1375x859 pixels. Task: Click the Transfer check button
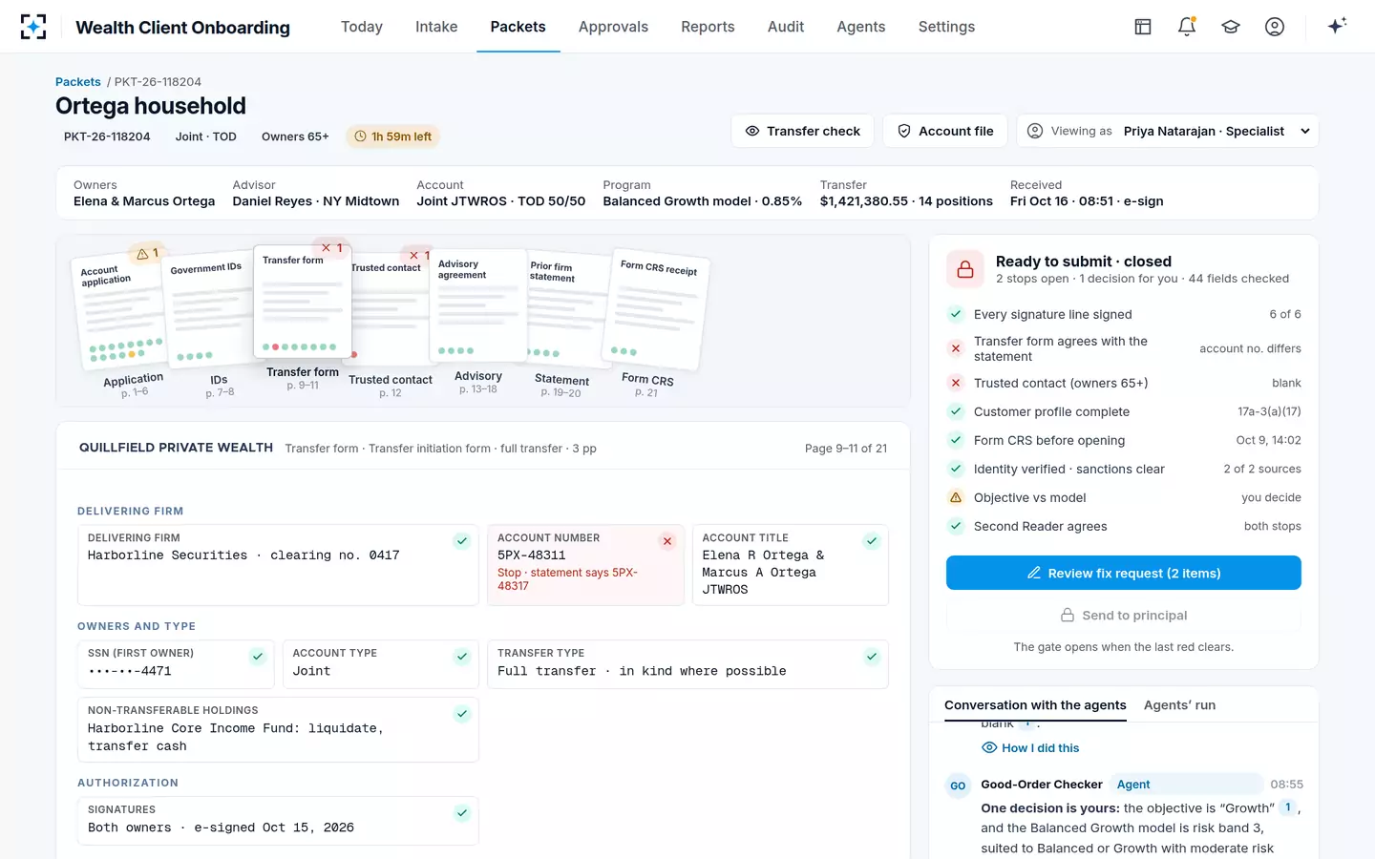[803, 131]
